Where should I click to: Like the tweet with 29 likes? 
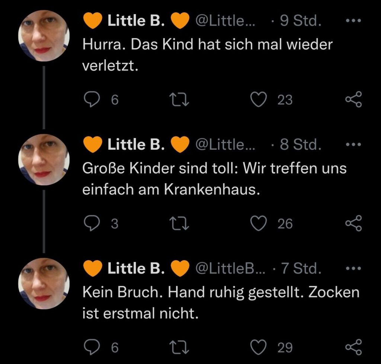click(259, 347)
